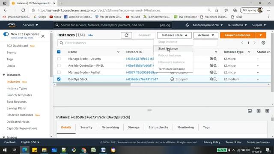Switch to the Monitoring tab
The image size is (274, 154).
[x=185, y=127]
